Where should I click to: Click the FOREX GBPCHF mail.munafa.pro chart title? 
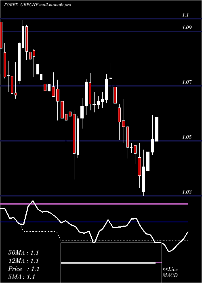point(38,5)
